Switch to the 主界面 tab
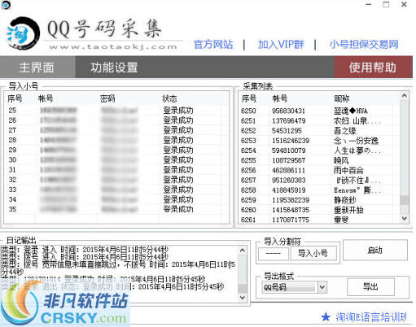Viewport: 416px width, 327px height. point(37,68)
